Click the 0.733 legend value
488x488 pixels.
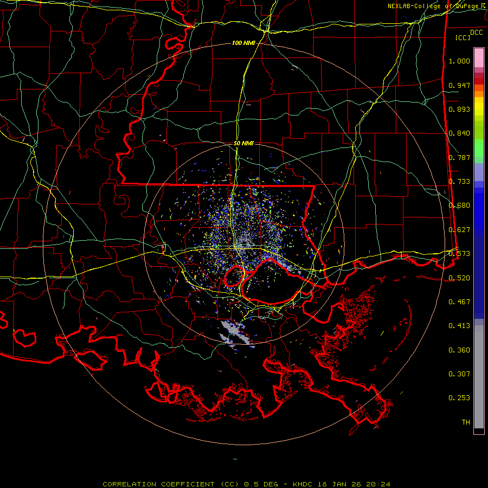pyautogui.click(x=459, y=181)
